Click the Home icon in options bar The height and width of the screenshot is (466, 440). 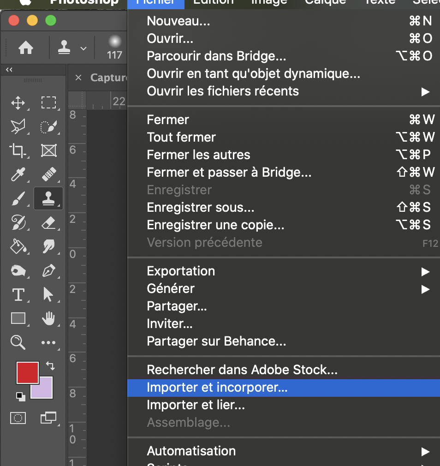[x=26, y=48]
